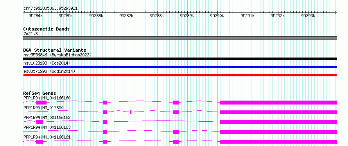
Task: Click the 95285k ruler tick label
Action: (66, 16)
